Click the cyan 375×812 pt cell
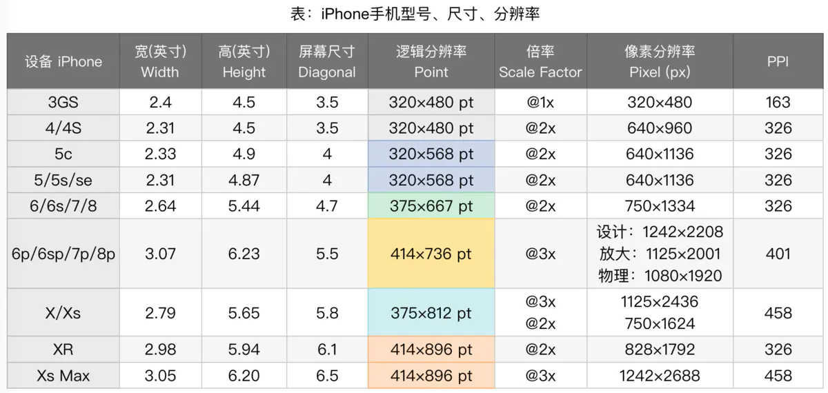This screenshot has width=828, height=393. pyautogui.click(x=431, y=312)
